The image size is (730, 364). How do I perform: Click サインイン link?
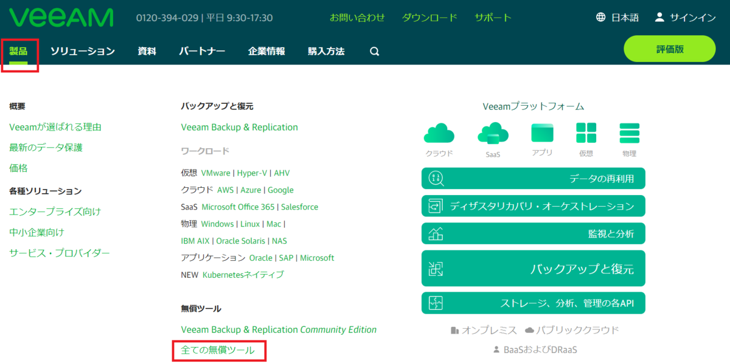click(x=693, y=18)
